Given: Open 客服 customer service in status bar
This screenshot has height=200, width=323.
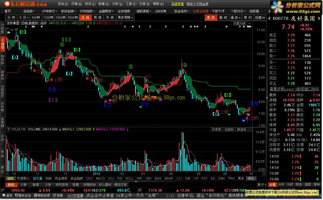Looking at the screenshot, I should (x=58, y=195).
